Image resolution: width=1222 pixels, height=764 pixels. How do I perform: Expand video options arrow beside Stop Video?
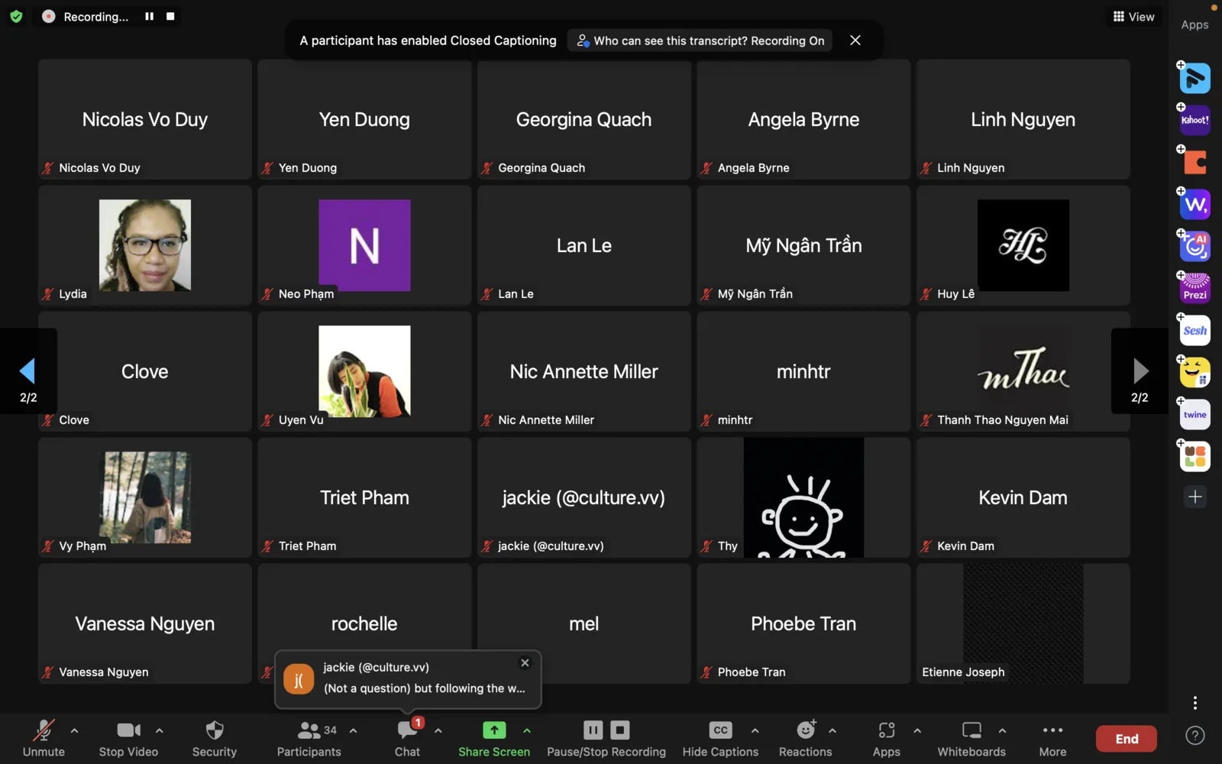(x=159, y=731)
